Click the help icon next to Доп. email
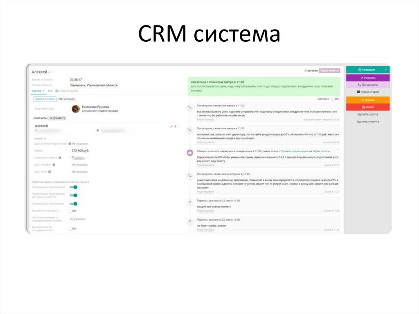The image size is (419, 314). click(x=49, y=172)
